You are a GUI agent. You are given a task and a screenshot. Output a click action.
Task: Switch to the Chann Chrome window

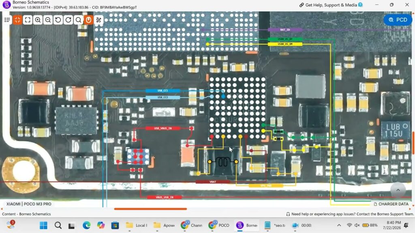click(x=192, y=225)
